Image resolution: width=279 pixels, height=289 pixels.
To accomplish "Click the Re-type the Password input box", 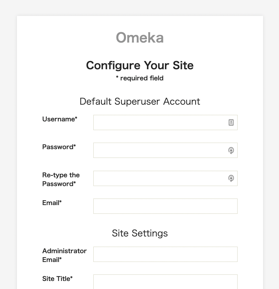I will pos(160,178).
